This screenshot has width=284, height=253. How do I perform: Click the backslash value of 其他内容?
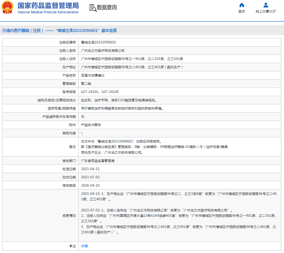[x=82, y=133]
